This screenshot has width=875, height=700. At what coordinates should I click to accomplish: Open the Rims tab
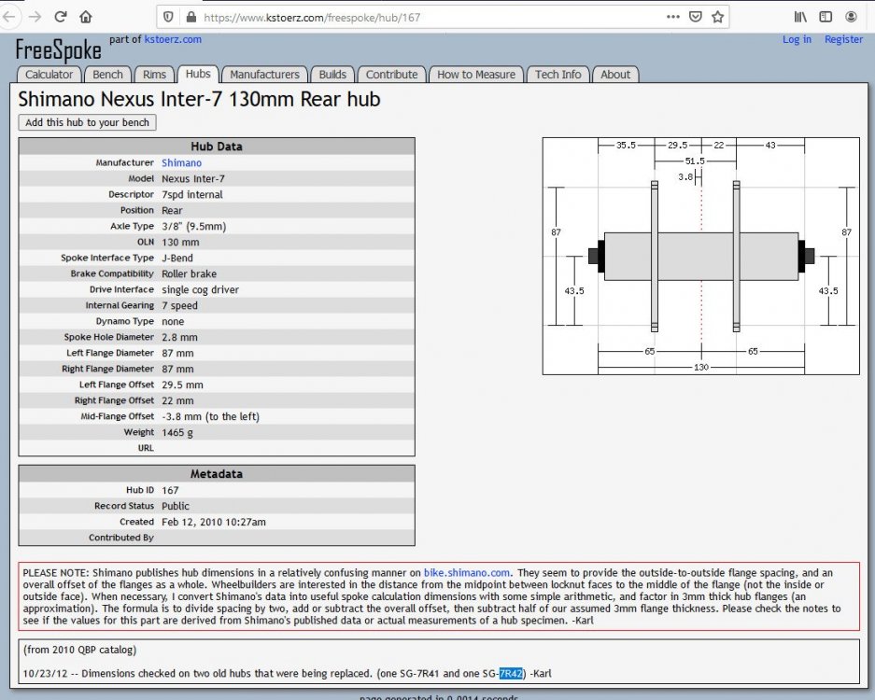pyautogui.click(x=154, y=74)
